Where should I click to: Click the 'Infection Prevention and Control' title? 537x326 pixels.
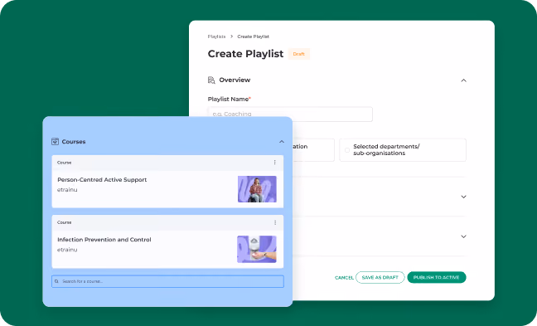click(104, 240)
